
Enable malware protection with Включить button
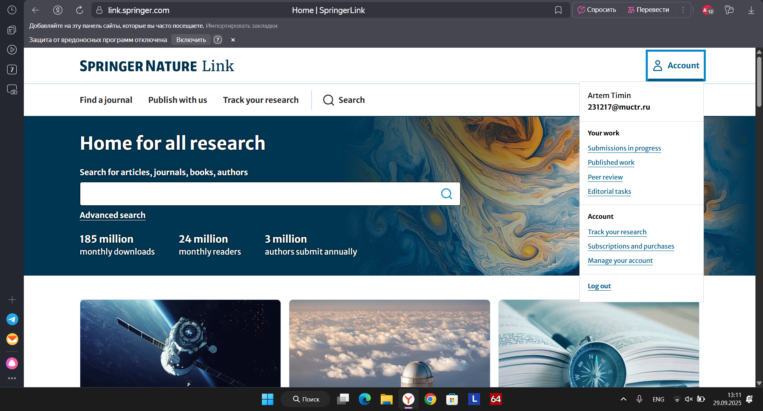coord(191,40)
